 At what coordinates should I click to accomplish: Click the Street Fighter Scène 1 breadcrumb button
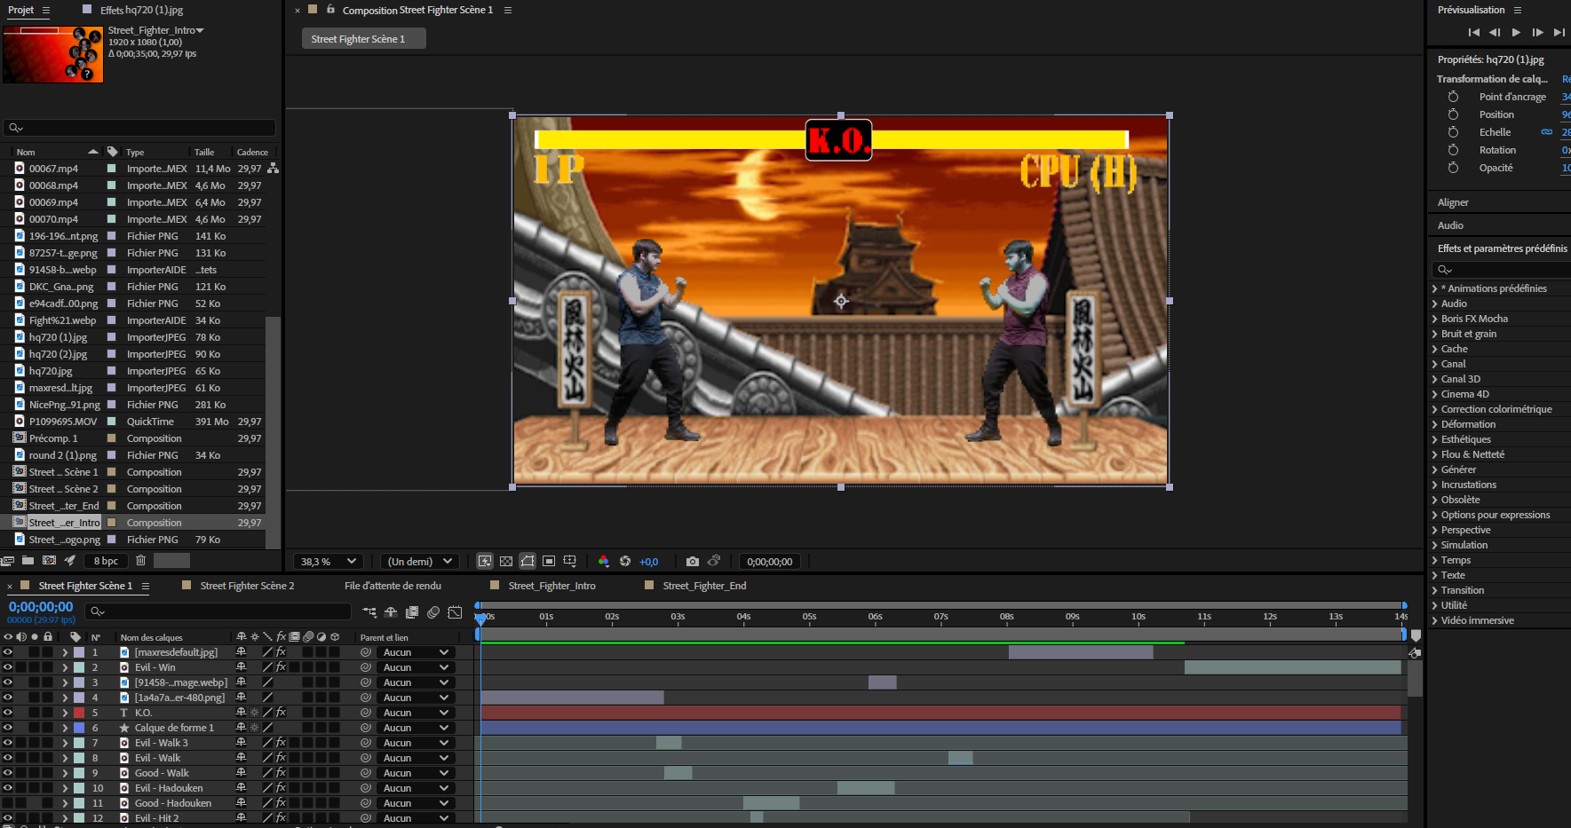pos(364,39)
